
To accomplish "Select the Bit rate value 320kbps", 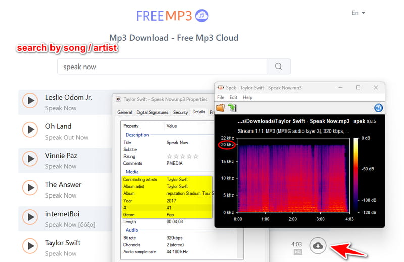I will 174,238.
